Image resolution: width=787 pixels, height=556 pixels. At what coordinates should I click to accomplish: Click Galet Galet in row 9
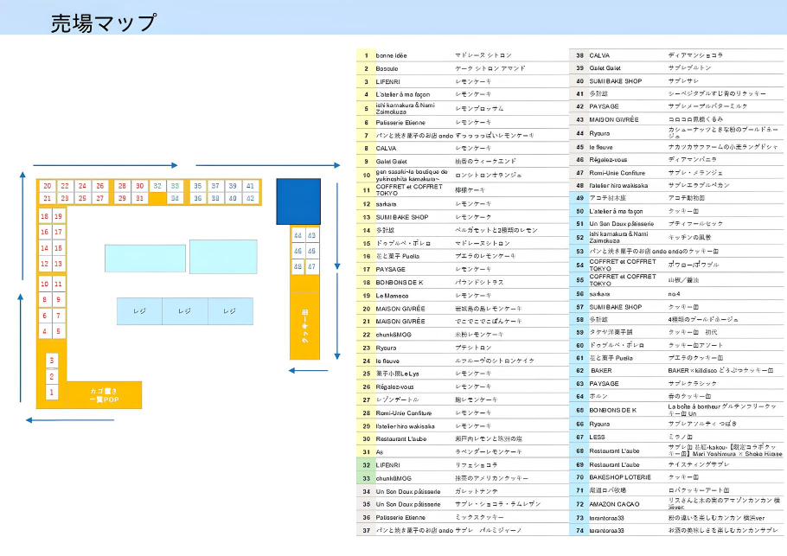(x=392, y=162)
